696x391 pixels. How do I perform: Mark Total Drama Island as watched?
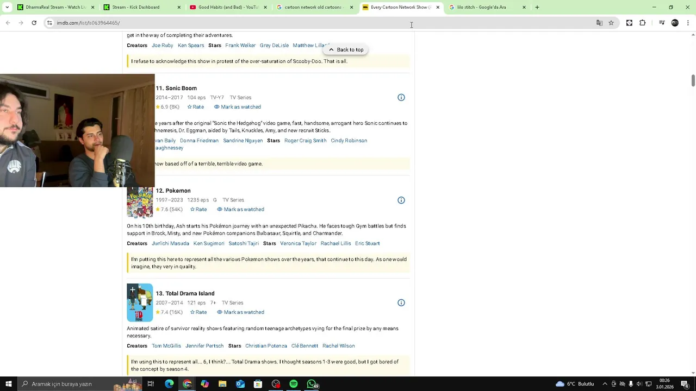coord(240,312)
